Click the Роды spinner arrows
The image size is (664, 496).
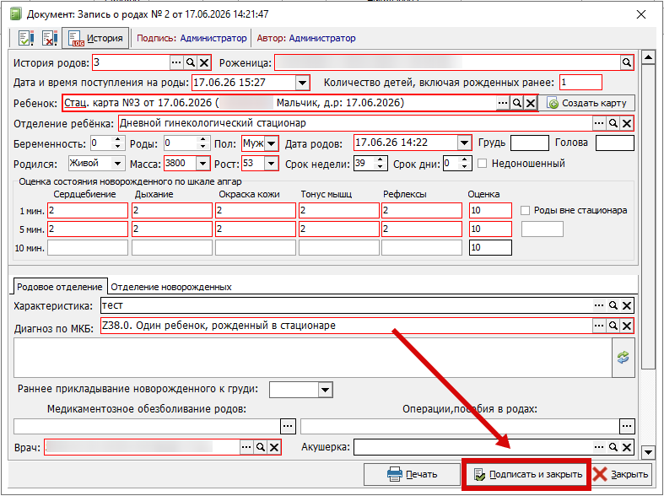(203, 143)
